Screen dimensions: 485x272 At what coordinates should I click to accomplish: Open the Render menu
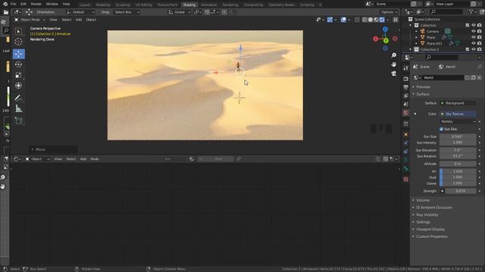pyautogui.click(x=36, y=4)
